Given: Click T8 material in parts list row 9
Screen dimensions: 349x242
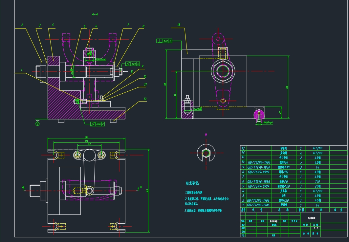Looking at the screenshot, I should (317, 167).
